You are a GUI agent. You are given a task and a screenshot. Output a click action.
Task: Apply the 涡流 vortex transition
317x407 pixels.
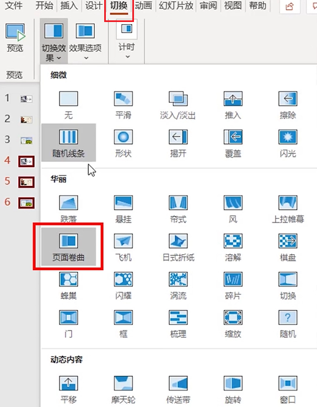pos(178,285)
